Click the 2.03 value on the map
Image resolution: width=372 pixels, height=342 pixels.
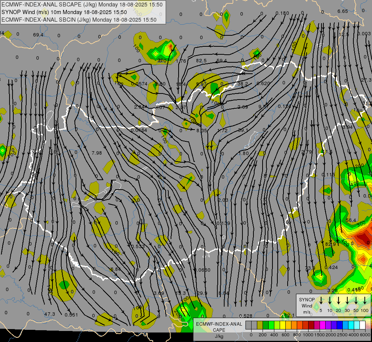coord(223,200)
